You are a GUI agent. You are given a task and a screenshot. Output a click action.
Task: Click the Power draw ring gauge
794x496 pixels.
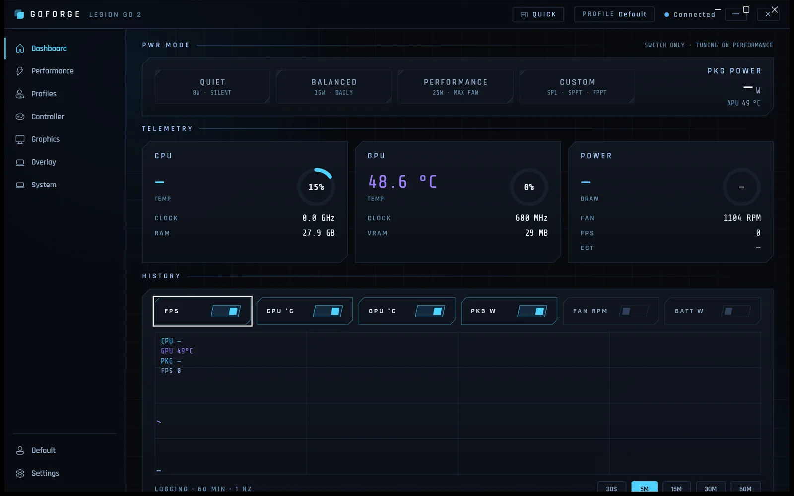(741, 187)
